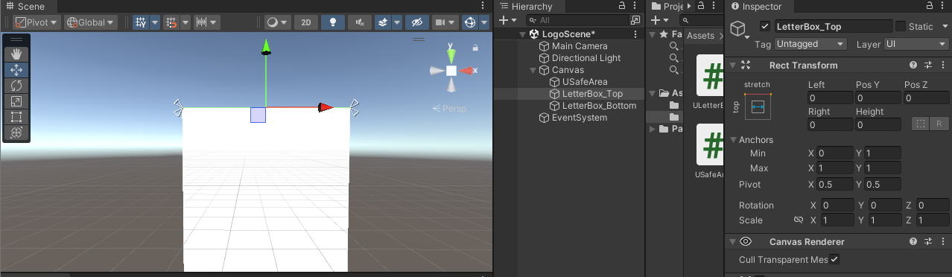Select the Hand (view) tool

click(16, 54)
